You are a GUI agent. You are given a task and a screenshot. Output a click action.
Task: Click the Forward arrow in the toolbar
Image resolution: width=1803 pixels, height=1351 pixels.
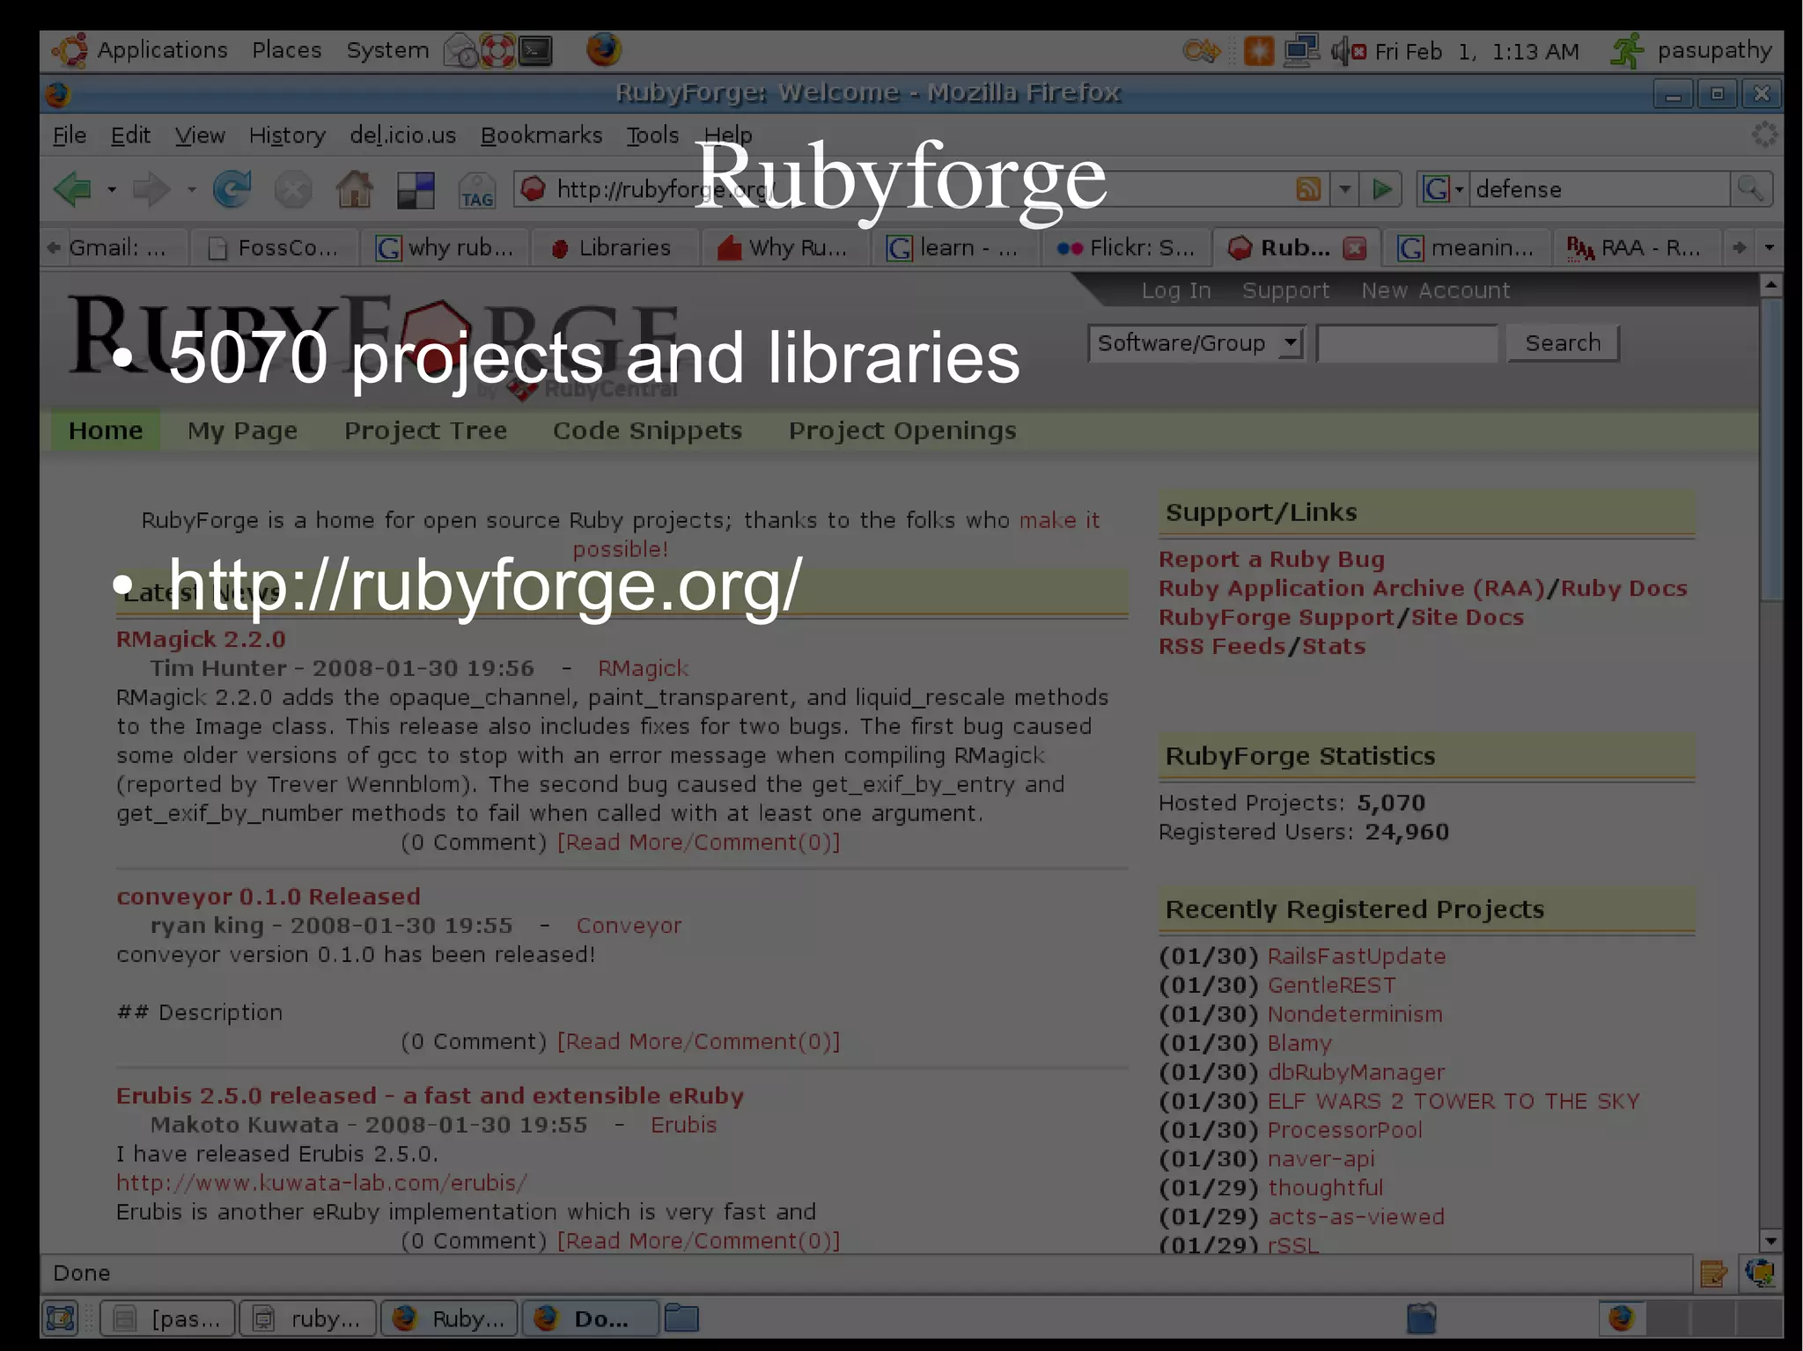pyautogui.click(x=151, y=189)
